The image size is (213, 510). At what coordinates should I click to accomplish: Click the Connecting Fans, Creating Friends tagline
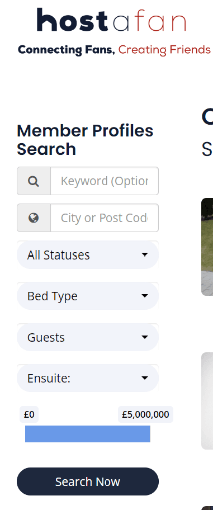114,50
